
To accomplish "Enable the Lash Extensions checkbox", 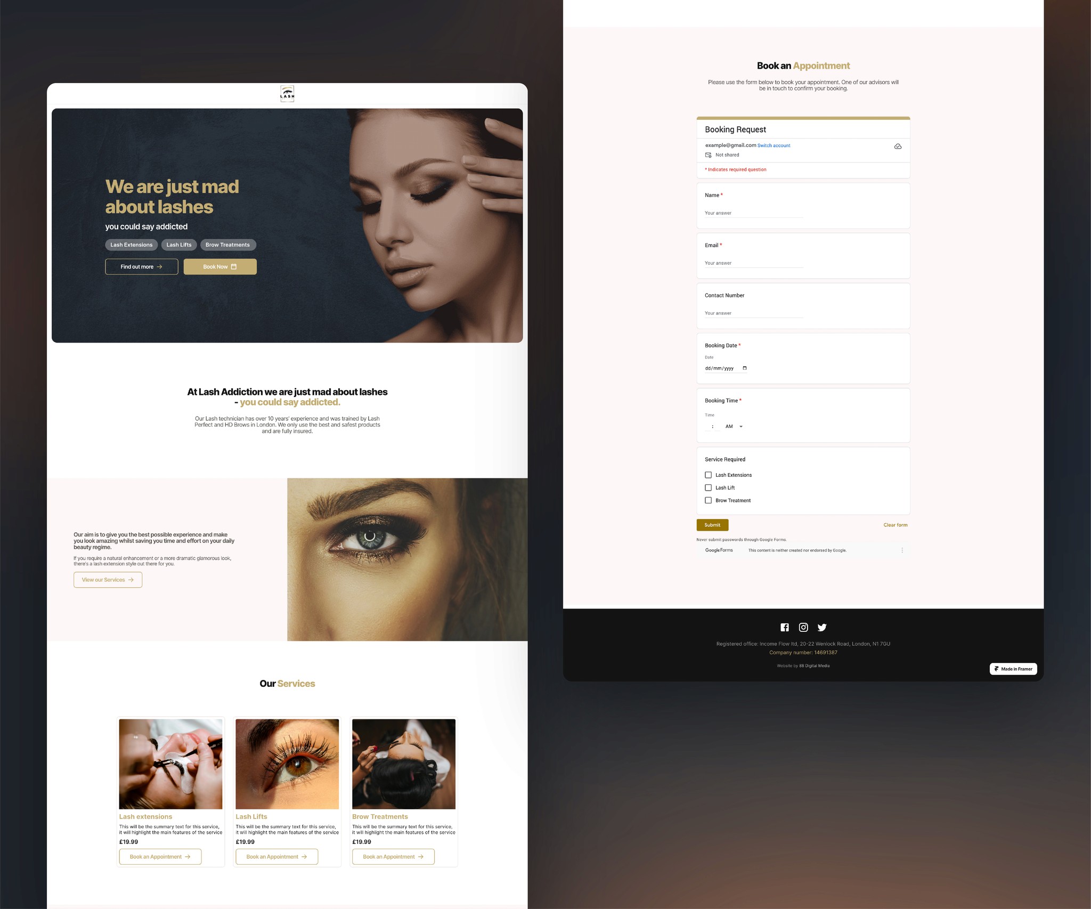I will pos(709,474).
